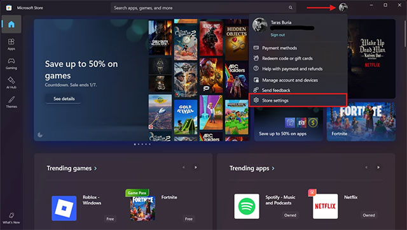Open the Apps section in sidebar
The image size is (407, 230).
(x=11, y=44)
